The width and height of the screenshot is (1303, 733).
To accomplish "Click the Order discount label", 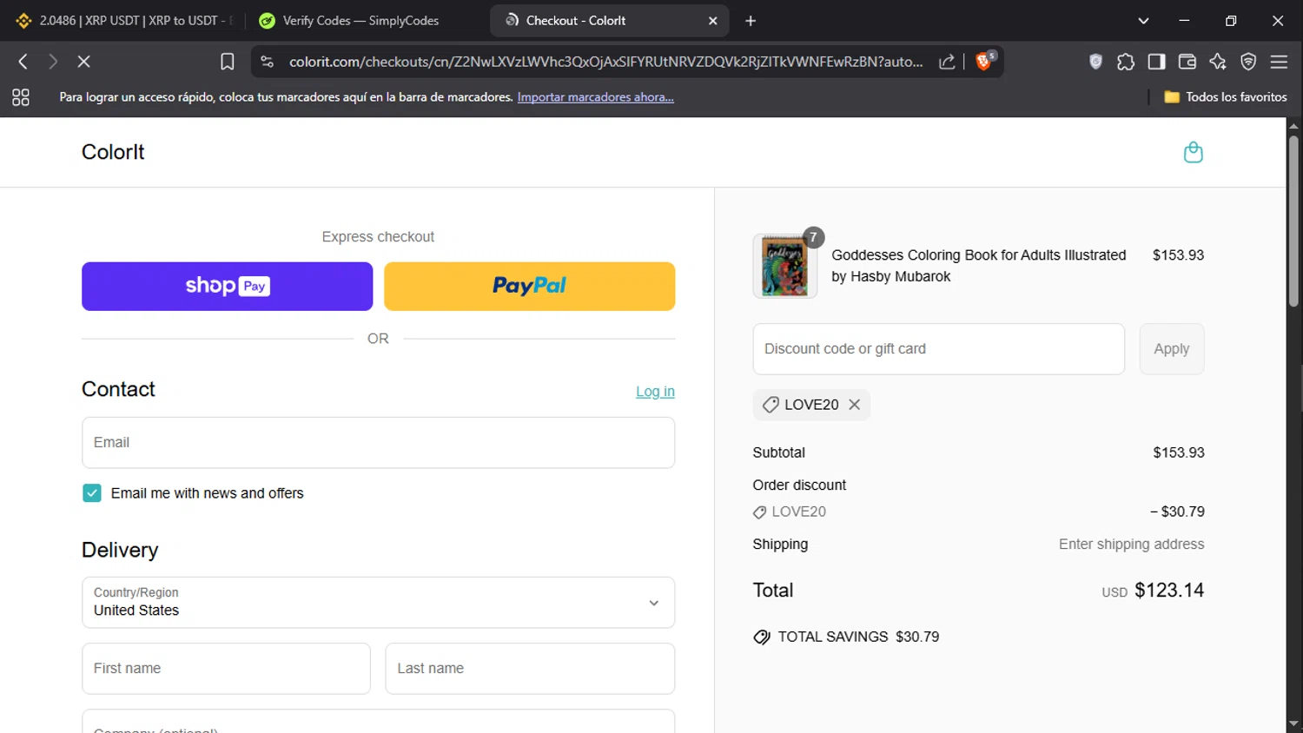I will point(799,485).
